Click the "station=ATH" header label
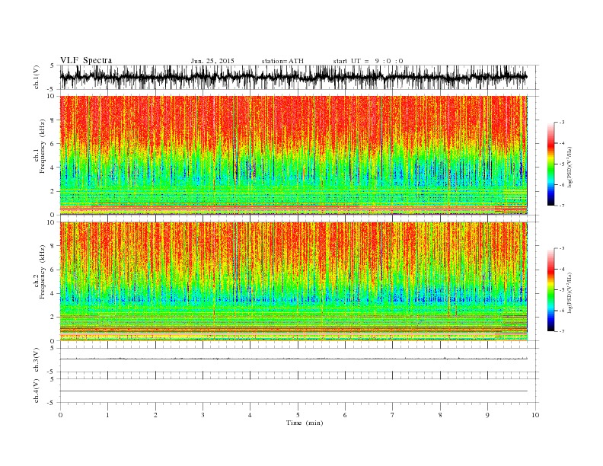603x466 pixels. pos(282,61)
